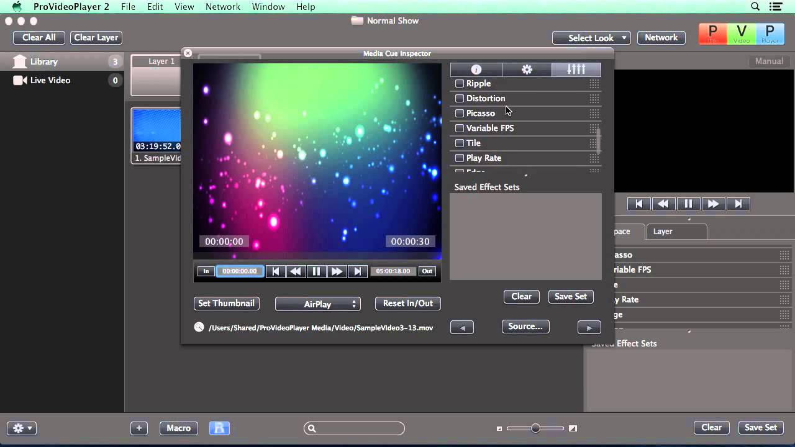Screen dimensions: 795x447
Task: Switch to the Layer tab in right panel
Action: [x=676, y=231]
